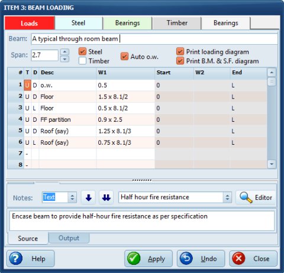
Task: Click the Beam description field
Action: click(154, 39)
